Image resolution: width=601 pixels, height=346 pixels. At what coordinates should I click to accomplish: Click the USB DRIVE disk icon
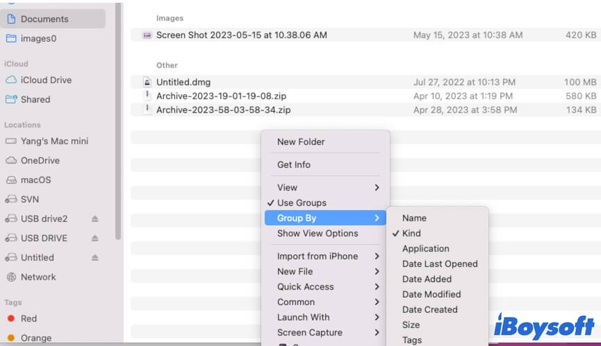[11, 239]
